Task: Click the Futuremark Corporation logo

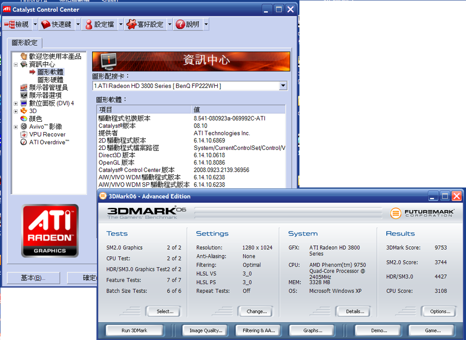Action: (422, 213)
